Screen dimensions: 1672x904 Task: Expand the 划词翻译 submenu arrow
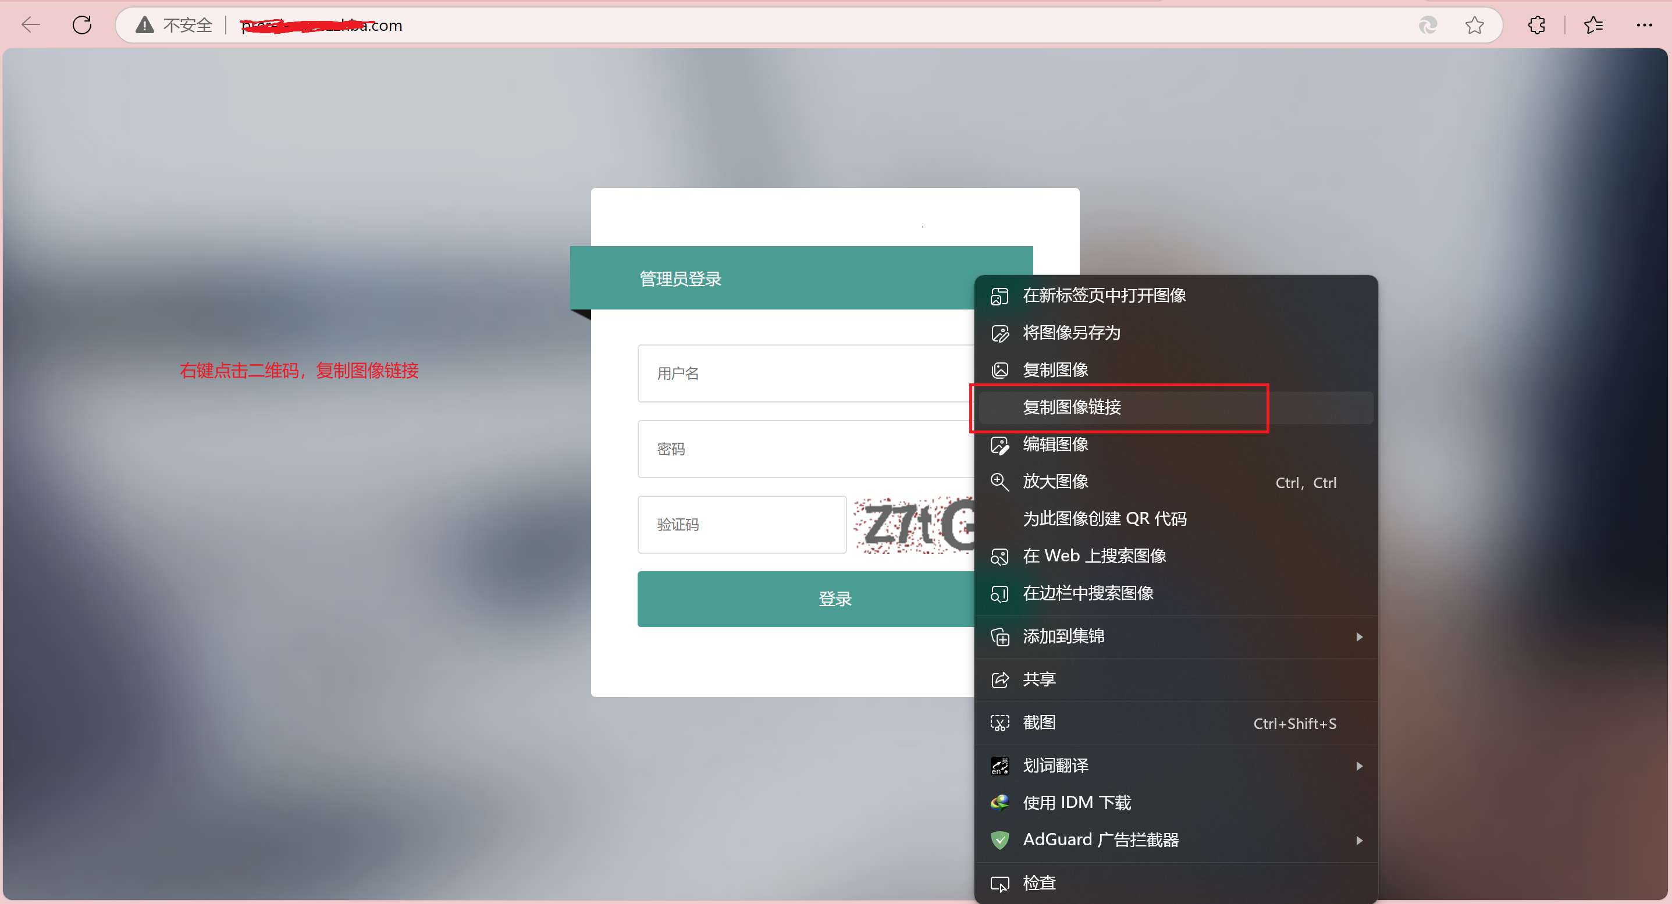1358,766
